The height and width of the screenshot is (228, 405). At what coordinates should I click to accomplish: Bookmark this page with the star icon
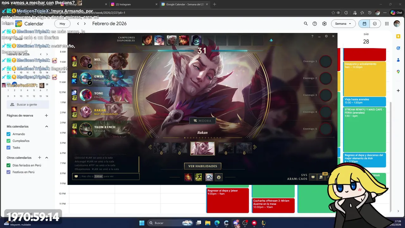(333, 13)
